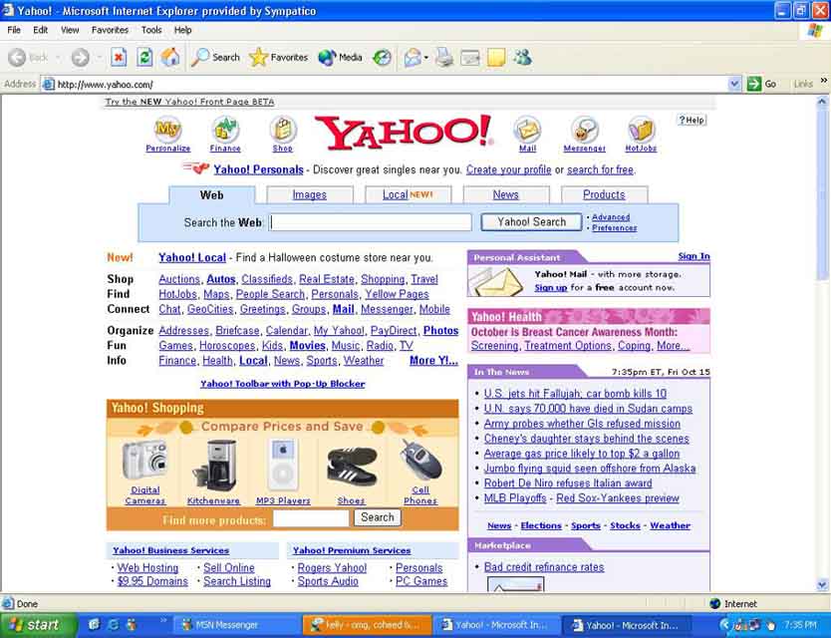831x638 pixels.
Task: Open the Media toolbar button
Action: 340,57
